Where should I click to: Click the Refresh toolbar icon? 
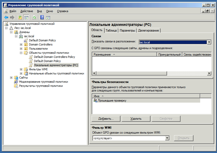34,17
